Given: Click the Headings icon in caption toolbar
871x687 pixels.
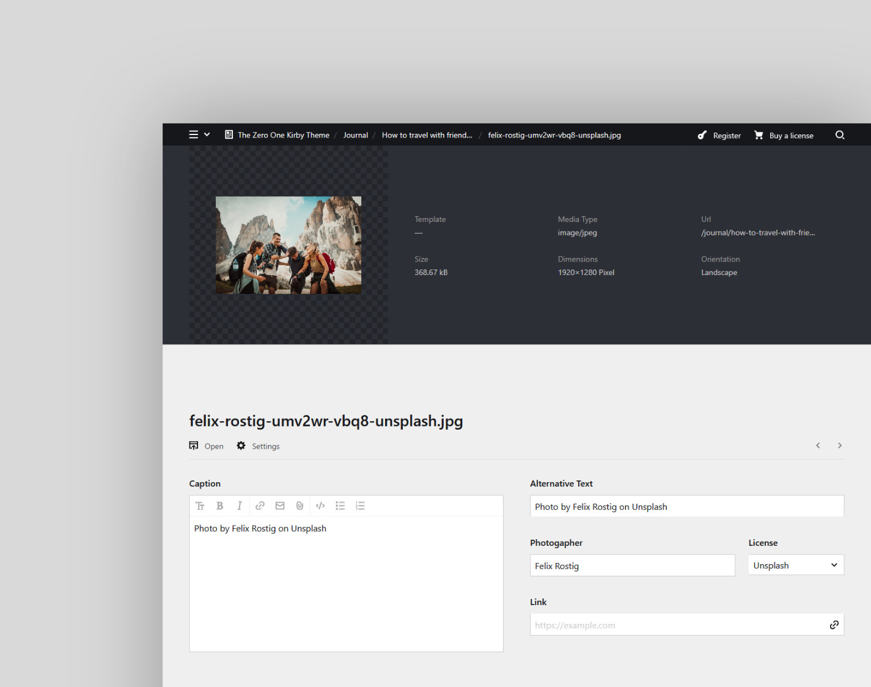Looking at the screenshot, I should pos(200,506).
